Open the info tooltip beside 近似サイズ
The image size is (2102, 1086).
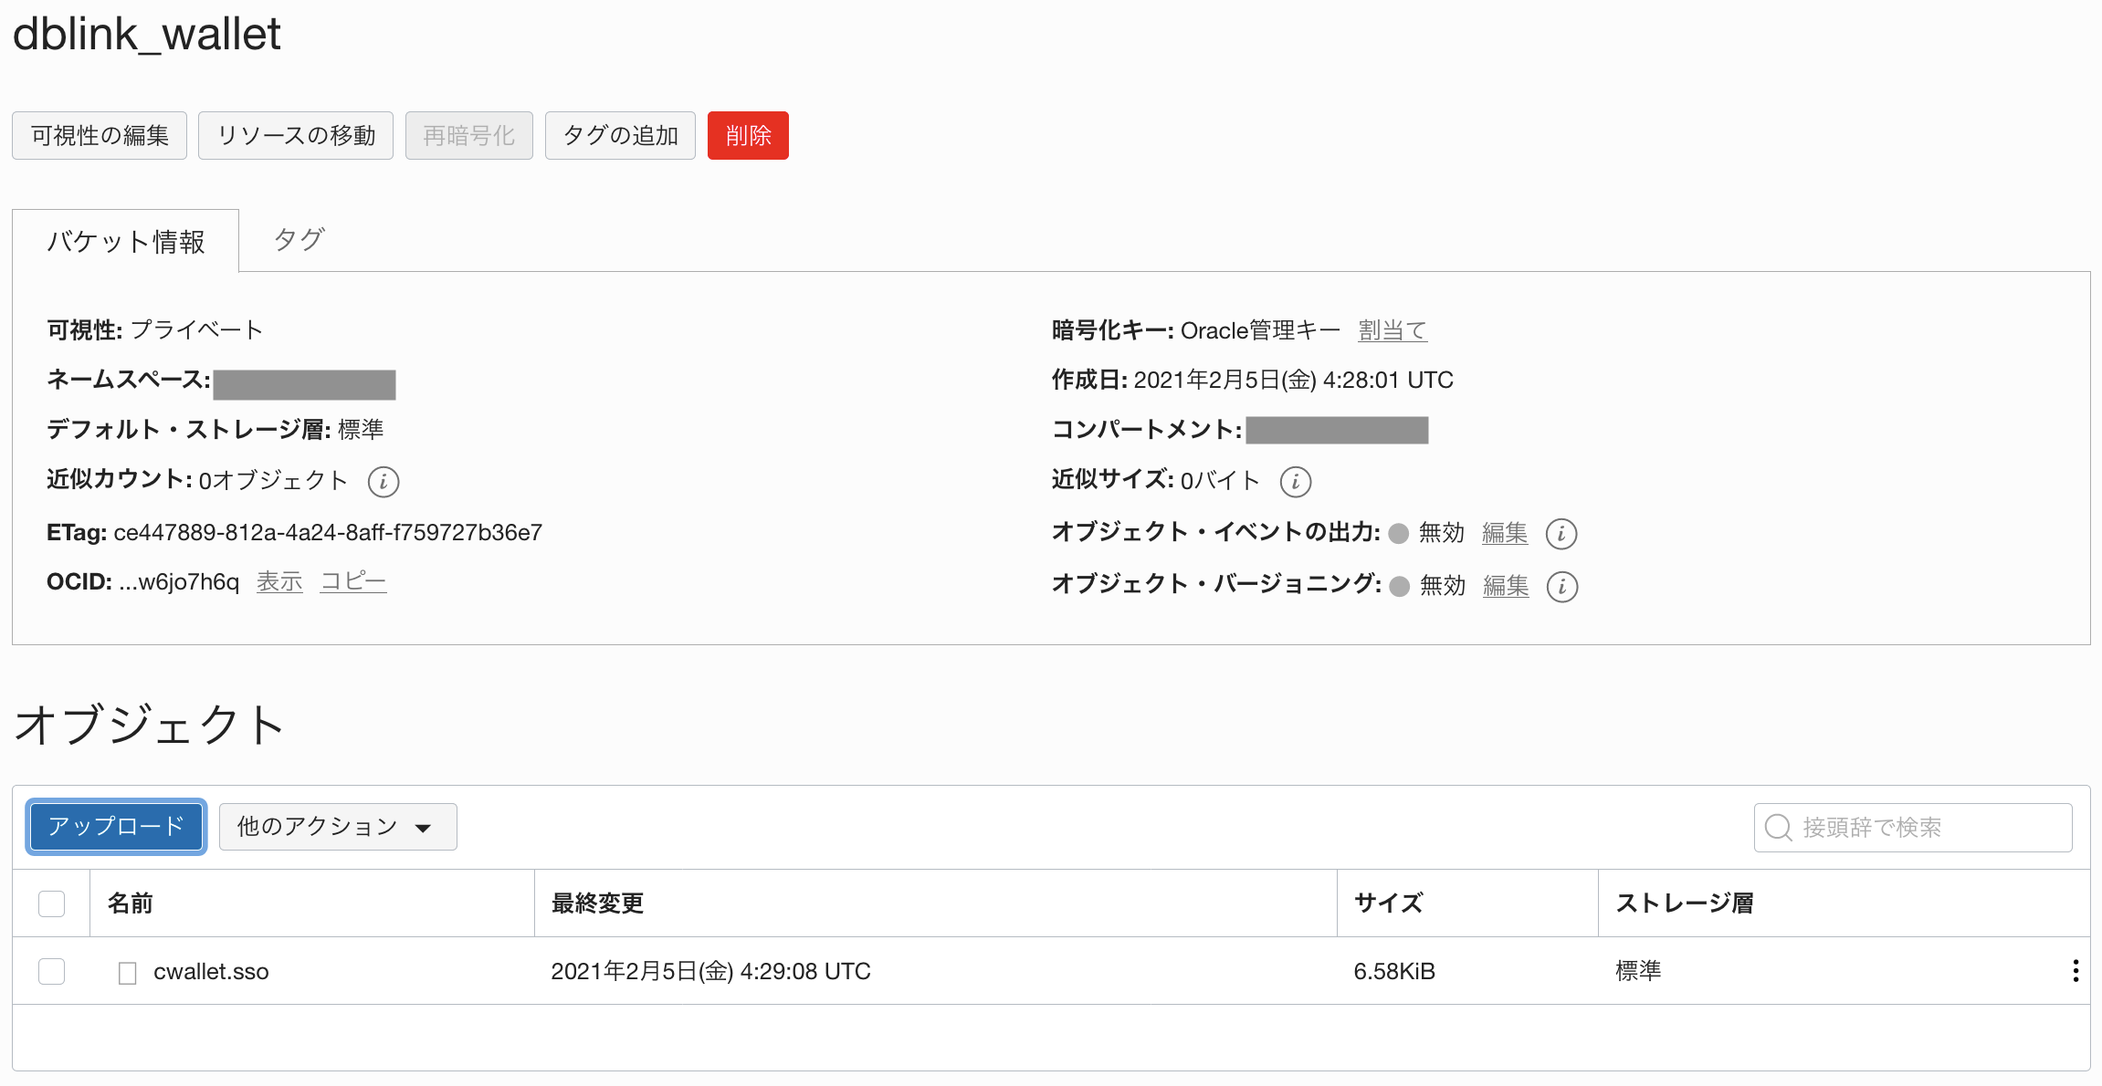pos(1296,481)
